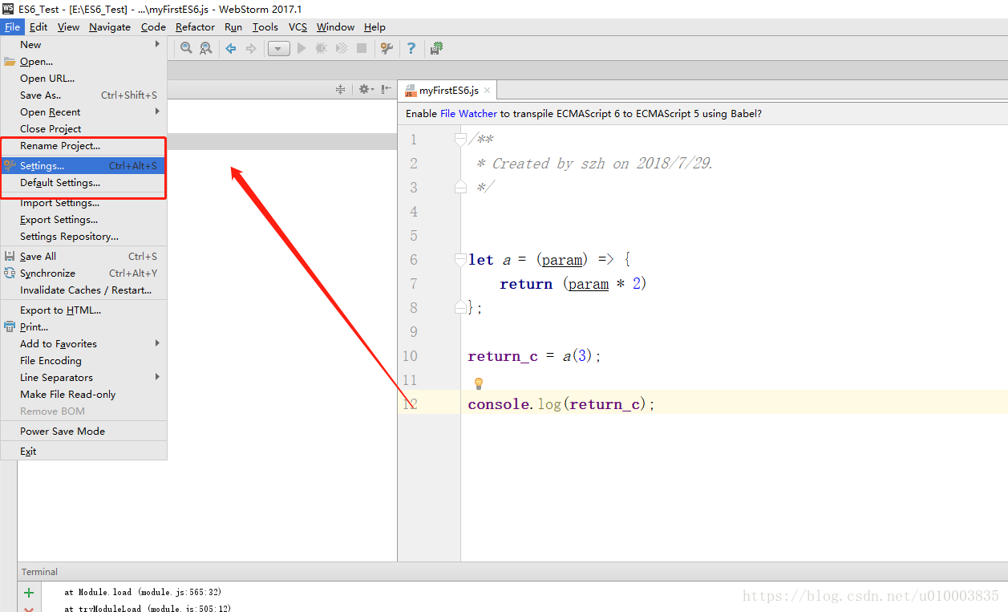The width and height of the screenshot is (1008, 612).
Task: Click line 12 console.log code text
Action: (x=561, y=404)
